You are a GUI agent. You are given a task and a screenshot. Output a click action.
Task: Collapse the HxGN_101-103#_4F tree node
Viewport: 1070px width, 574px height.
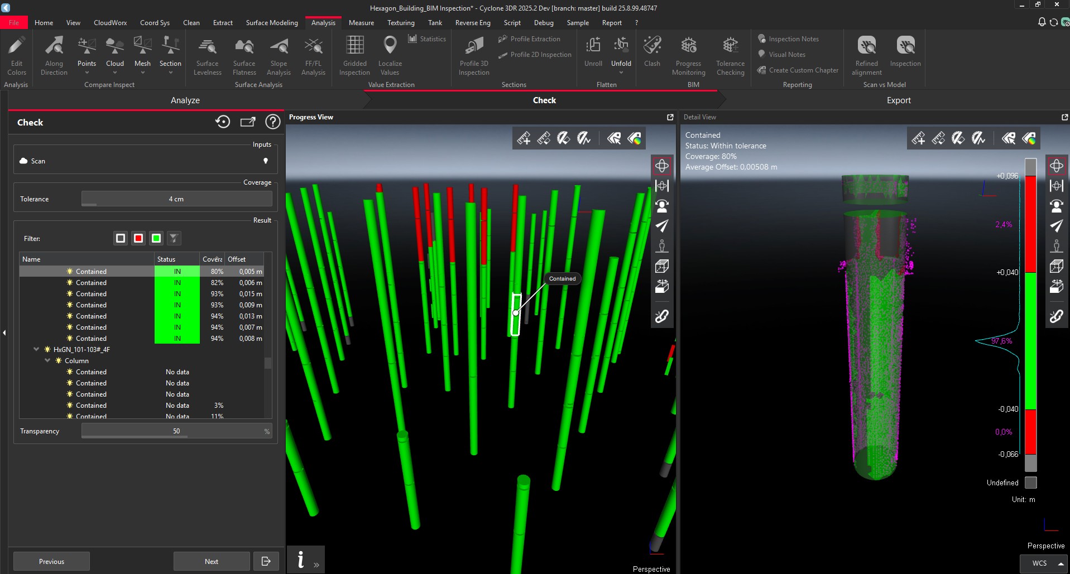tap(36, 349)
